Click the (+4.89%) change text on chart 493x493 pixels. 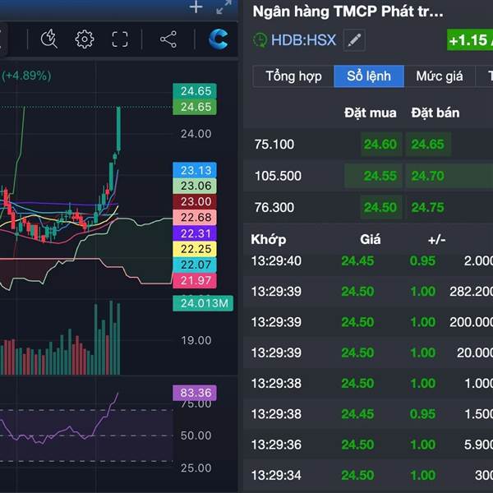point(26,76)
